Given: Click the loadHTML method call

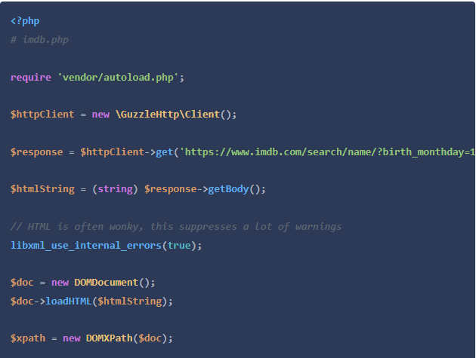Looking at the screenshot, I should [68, 301].
